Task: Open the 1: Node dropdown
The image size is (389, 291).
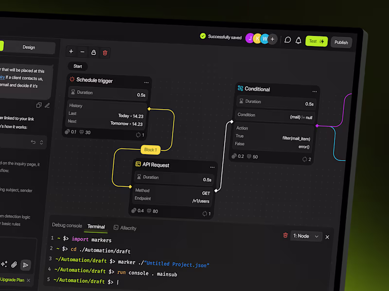Action: [x=306, y=236]
